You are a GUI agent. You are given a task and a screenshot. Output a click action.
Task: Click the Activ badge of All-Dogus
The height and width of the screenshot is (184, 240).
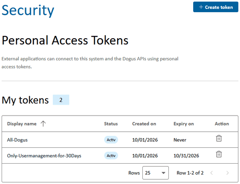[x=111, y=140]
